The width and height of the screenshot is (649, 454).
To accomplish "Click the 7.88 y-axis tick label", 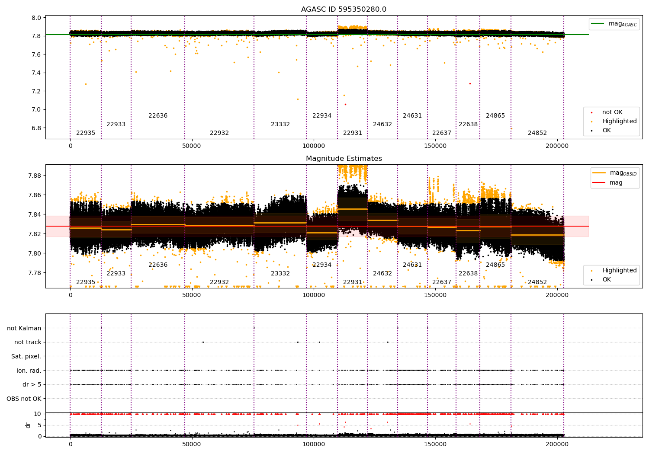I will coord(35,176).
